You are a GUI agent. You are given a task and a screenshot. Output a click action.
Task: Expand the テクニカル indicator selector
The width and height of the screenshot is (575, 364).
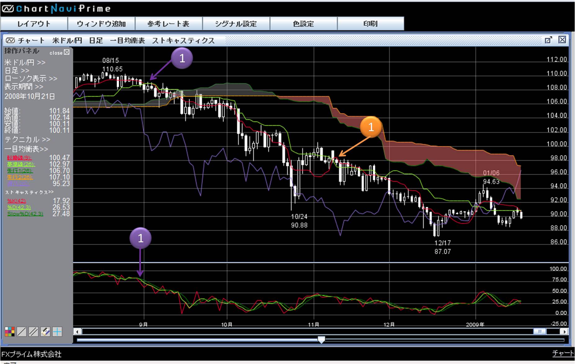27,139
